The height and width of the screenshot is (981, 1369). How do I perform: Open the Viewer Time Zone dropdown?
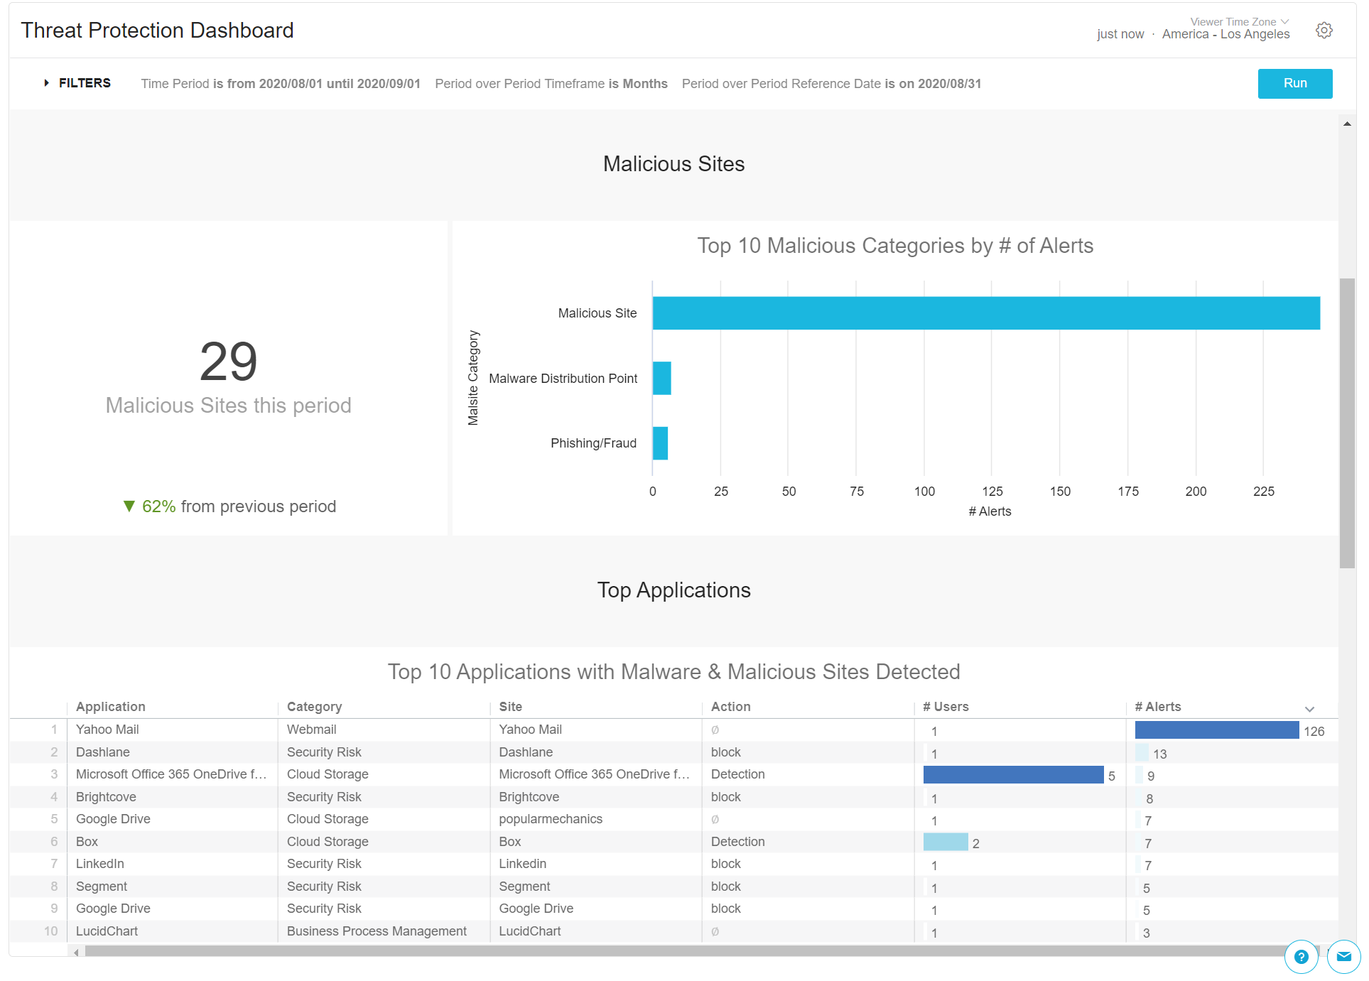tap(1239, 22)
